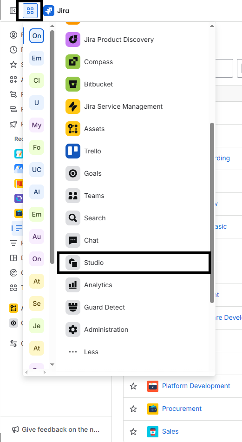The image size is (242, 442).
Task: Open the Procurement project link
Action: point(182,409)
